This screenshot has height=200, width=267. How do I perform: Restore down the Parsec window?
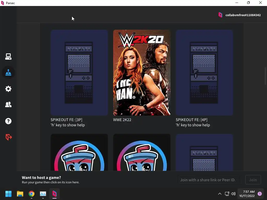[248, 3]
